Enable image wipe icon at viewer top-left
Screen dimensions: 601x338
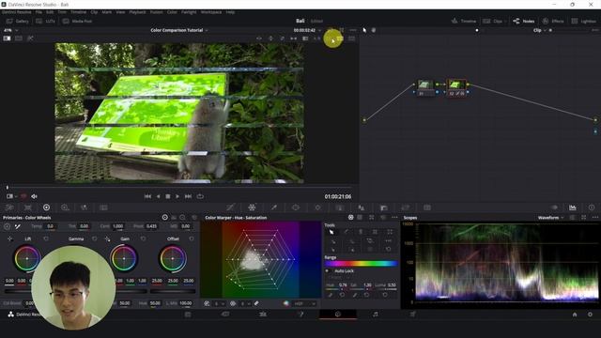pos(7,38)
